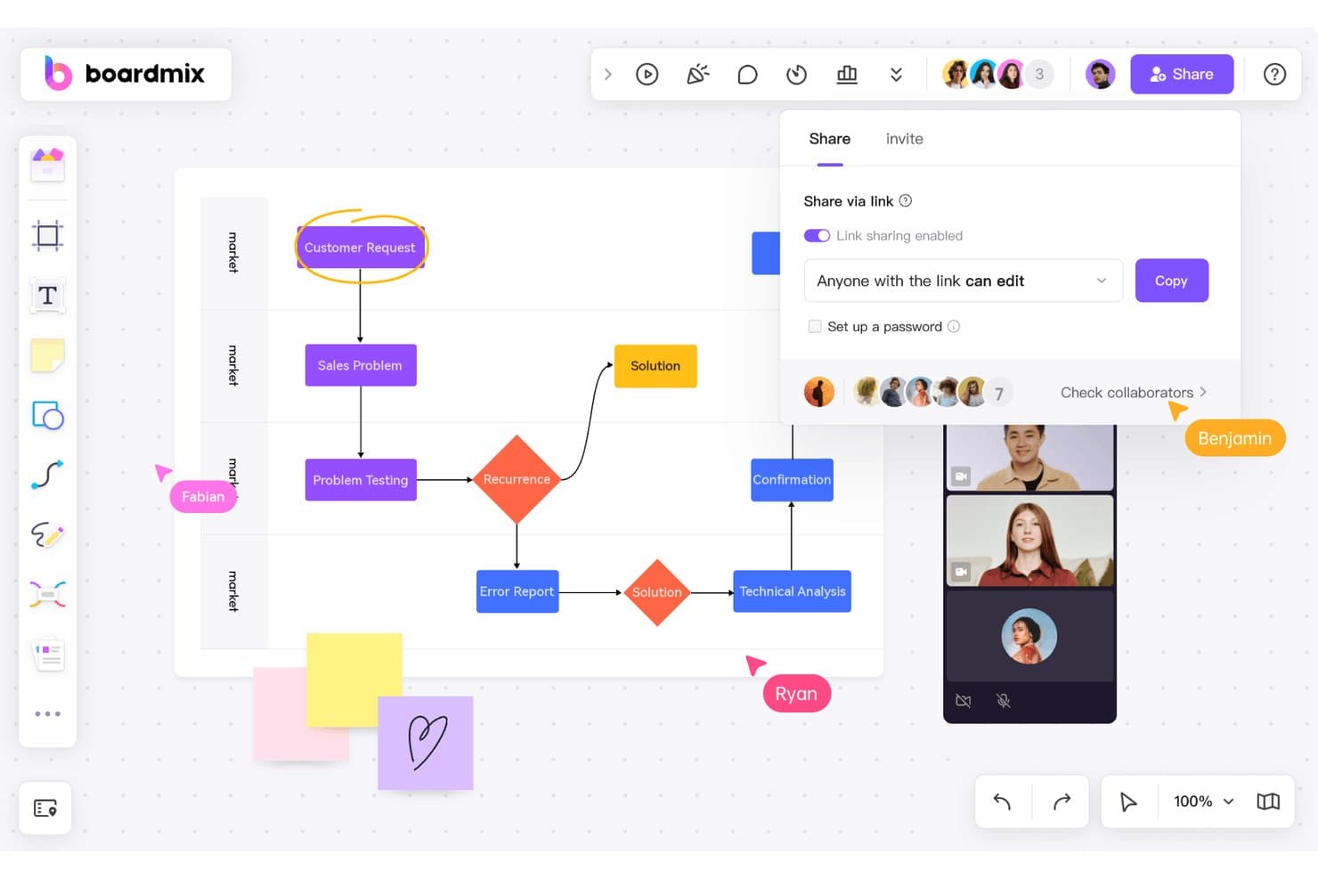The height and width of the screenshot is (879, 1318).
Task: Open help via question mark icon
Action: (1275, 74)
